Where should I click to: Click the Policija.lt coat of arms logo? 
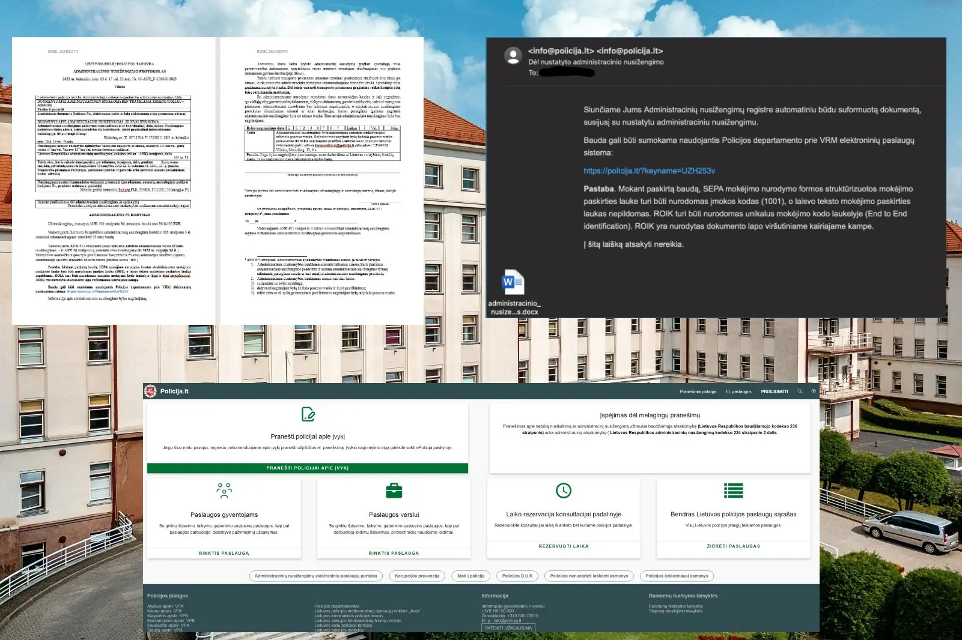(x=150, y=391)
